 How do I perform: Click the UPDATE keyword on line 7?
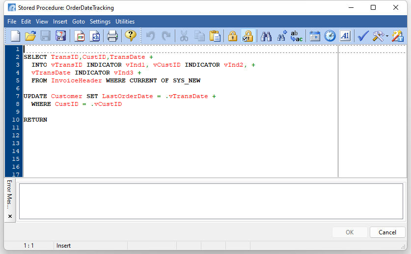click(35, 96)
